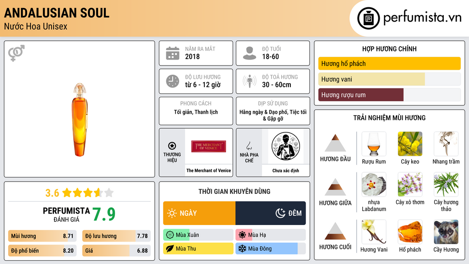Click the sillage icon beside Độ toả hương
This screenshot has height=264, width=469.
[x=250, y=81]
